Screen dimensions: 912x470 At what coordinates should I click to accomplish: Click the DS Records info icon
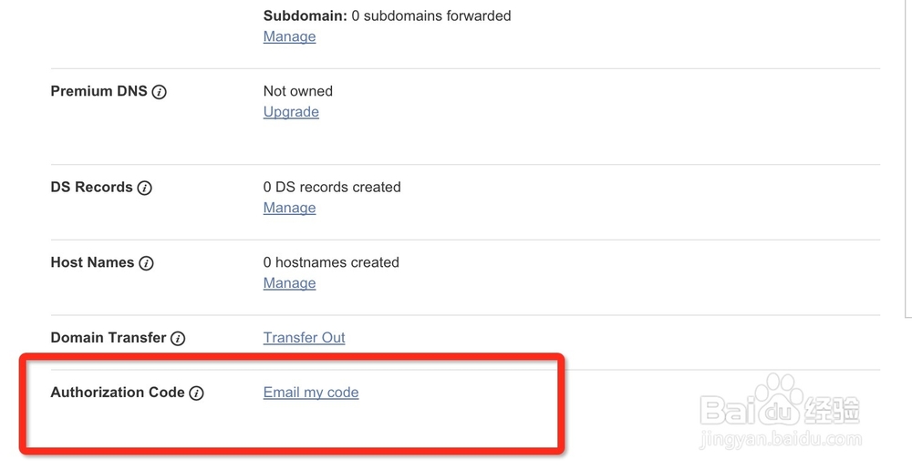click(x=145, y=188)
